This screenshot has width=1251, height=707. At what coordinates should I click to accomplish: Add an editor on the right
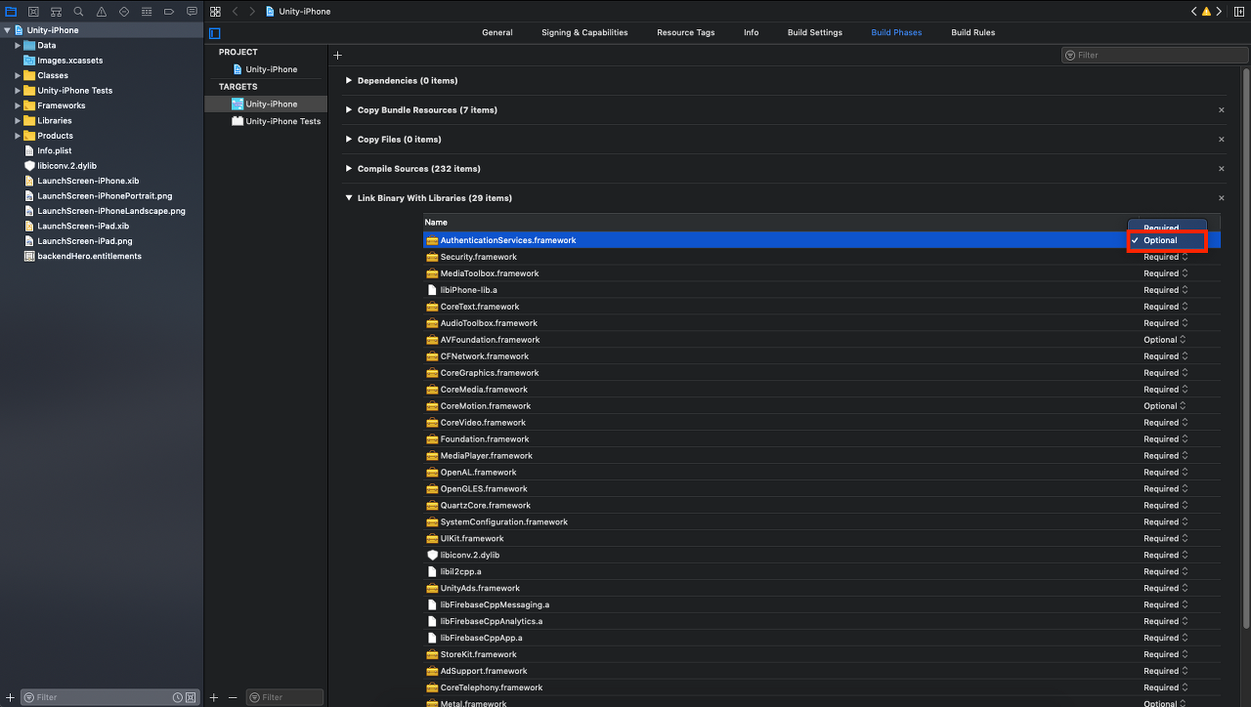point(1238,12)
